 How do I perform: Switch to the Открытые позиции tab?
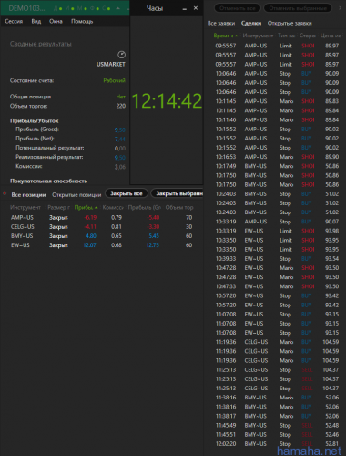(x=76, y=194)
